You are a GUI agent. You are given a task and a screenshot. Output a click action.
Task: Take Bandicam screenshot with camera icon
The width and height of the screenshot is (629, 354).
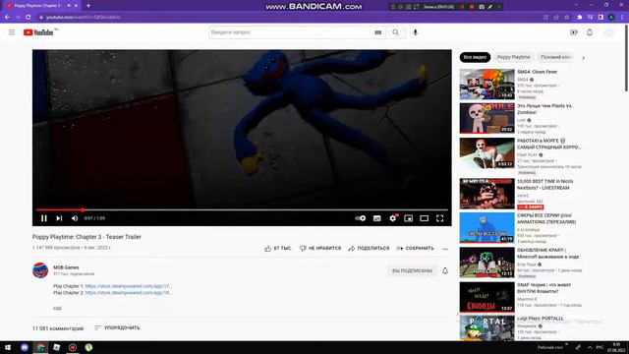[482, 7]
